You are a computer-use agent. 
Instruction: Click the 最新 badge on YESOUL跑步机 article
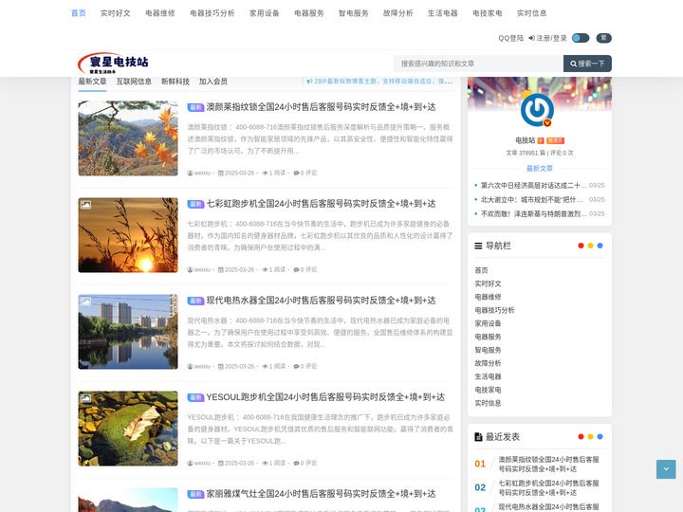click(195, 397)
